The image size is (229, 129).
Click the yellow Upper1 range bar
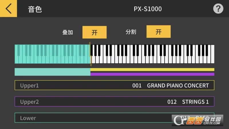tap(152, 69)
